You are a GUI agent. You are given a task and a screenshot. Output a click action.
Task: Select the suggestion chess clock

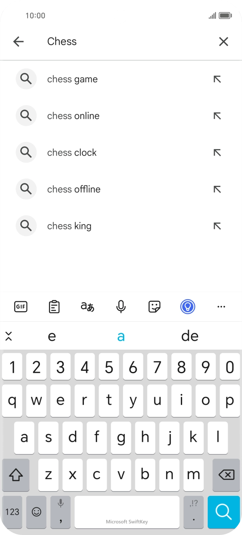click(x=72, y=152)
